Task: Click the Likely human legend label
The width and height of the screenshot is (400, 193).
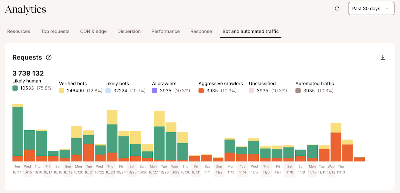Action: tap(27, 81)
